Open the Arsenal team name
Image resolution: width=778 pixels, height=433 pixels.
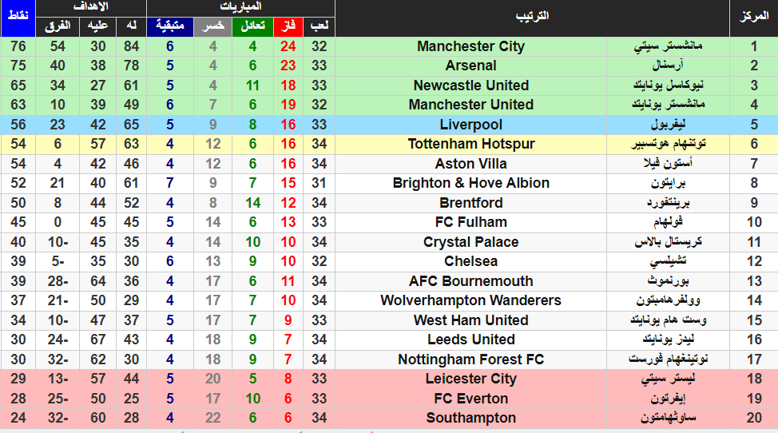(470, 66)
